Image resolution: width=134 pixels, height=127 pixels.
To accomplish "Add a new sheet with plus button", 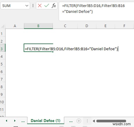I will coord(79,121).
